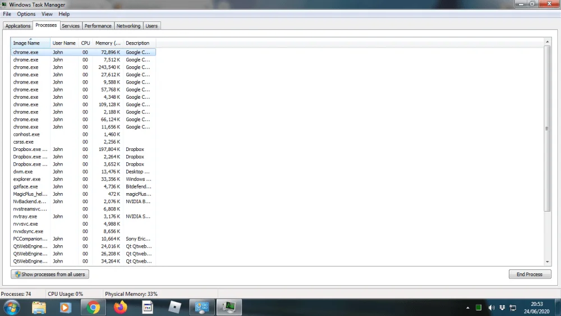Screen dimensions: 561x316
Task: Click Show processes from all users
Action: pyautogui.click(x=50, y=274)
